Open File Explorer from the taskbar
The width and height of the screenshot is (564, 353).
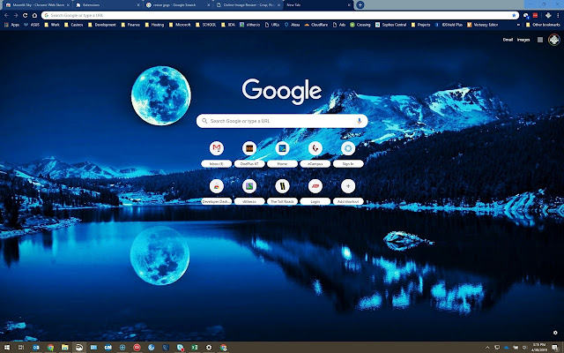(x=64, y=348)
